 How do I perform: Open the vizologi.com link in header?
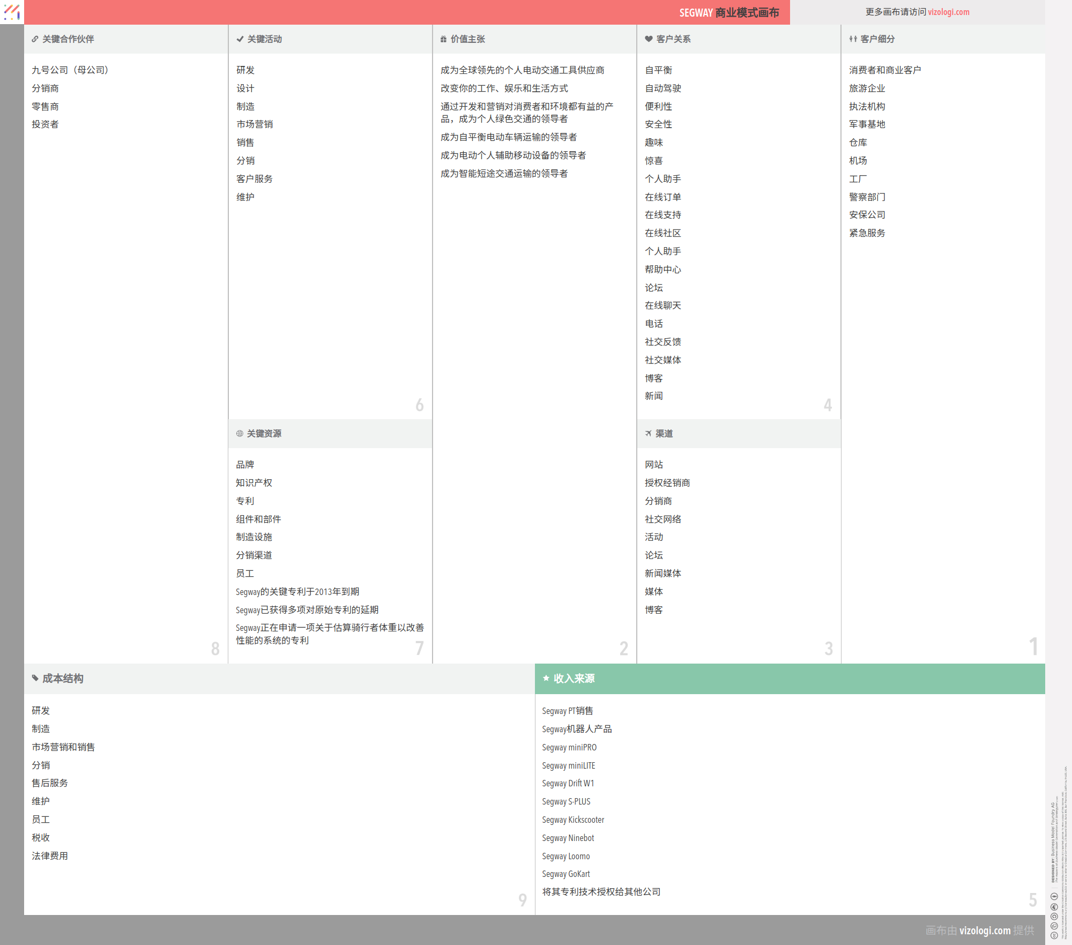[948, 12]
